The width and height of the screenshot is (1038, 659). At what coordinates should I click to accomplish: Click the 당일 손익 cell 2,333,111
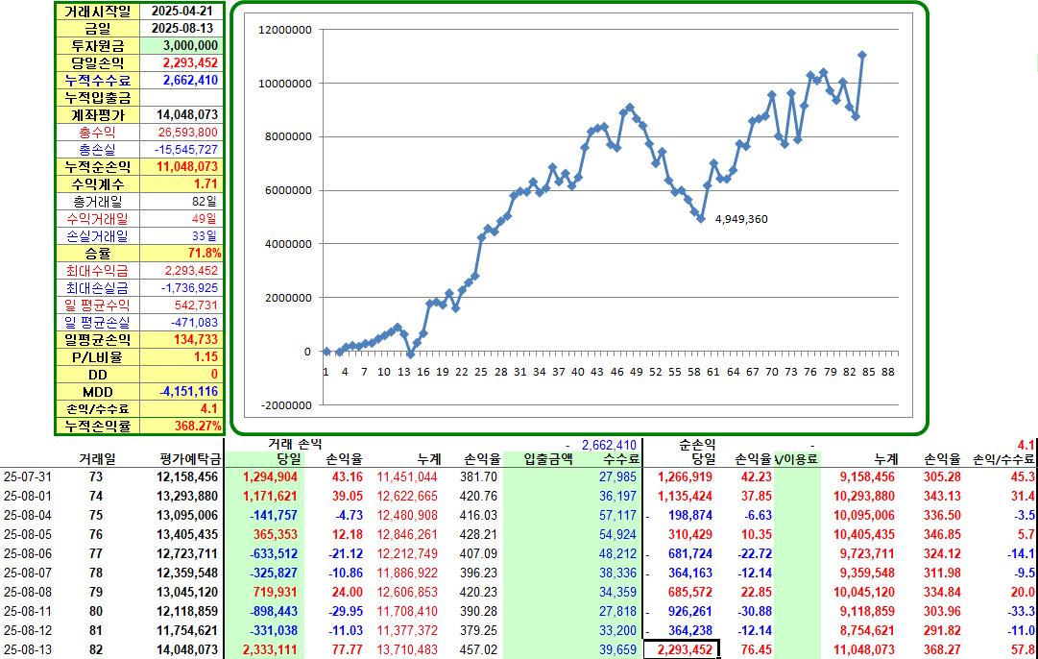click(270, 649)
